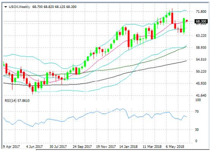Select the 24 Sep 2017 date label

pyautogui.click(x=82, y=146)
